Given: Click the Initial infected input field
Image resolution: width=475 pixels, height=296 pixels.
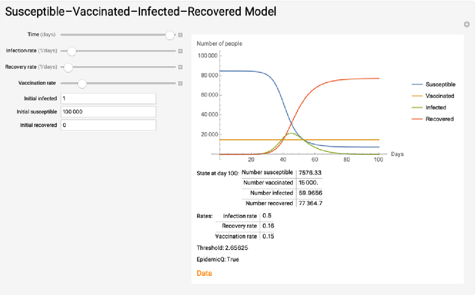Looking at the screenshot, I should [108, 99].
